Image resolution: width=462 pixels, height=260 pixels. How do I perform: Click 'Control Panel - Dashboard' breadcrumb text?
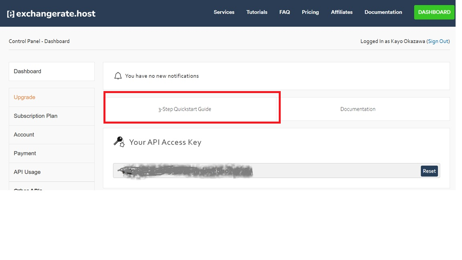tap(39, 41)
